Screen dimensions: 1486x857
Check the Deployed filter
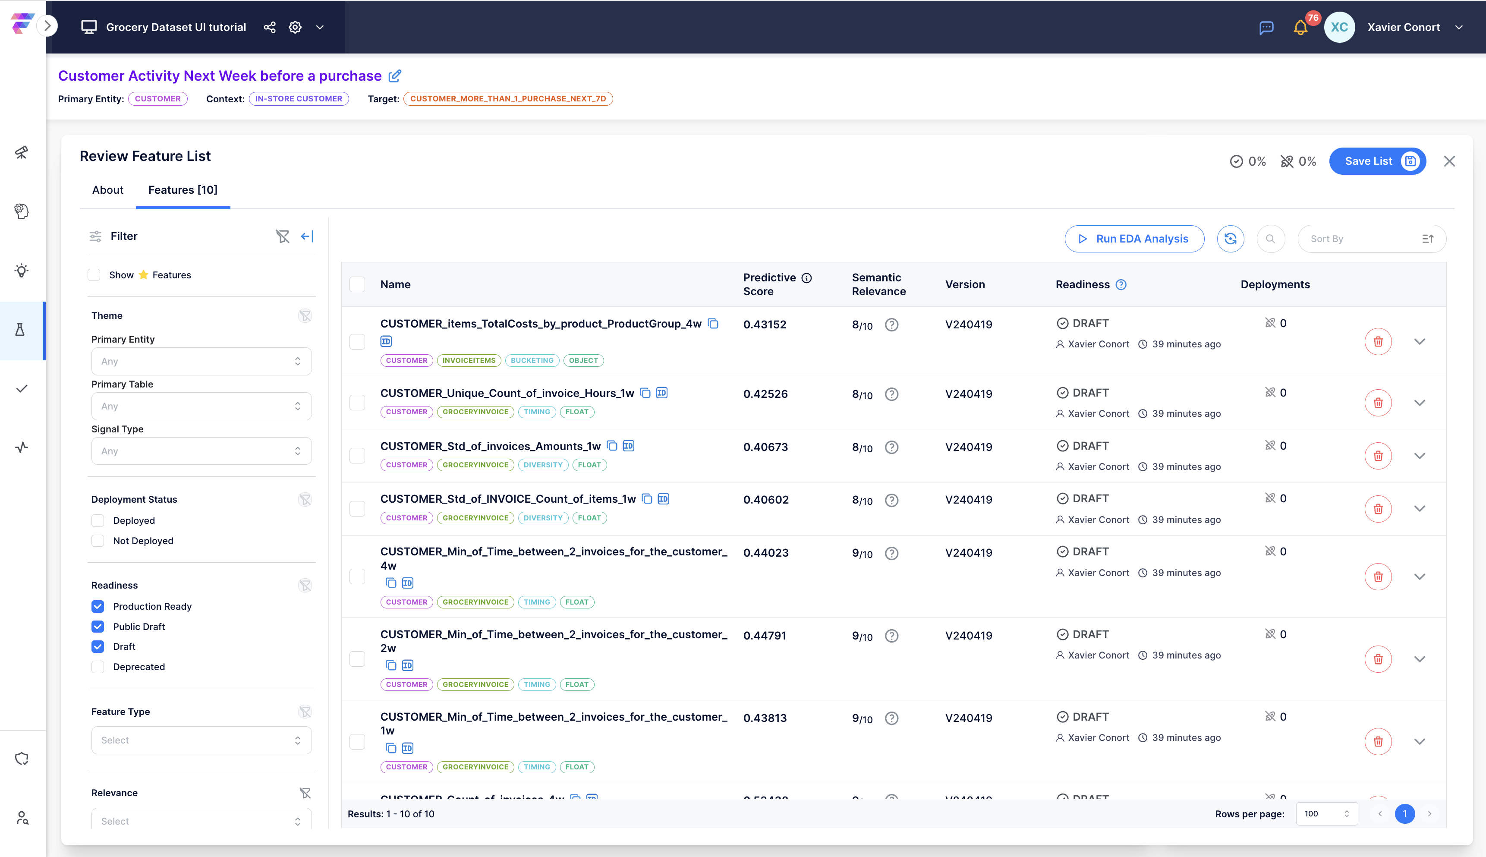[x=98, y=521]
